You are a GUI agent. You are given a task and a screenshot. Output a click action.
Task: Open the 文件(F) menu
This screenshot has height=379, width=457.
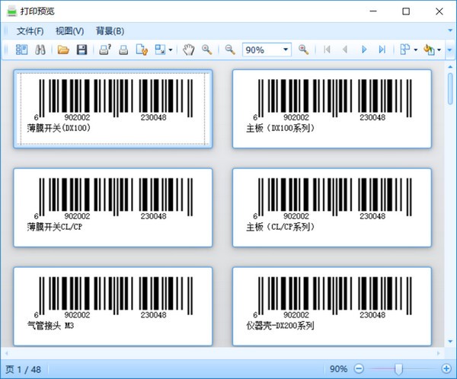click(30, 31)
